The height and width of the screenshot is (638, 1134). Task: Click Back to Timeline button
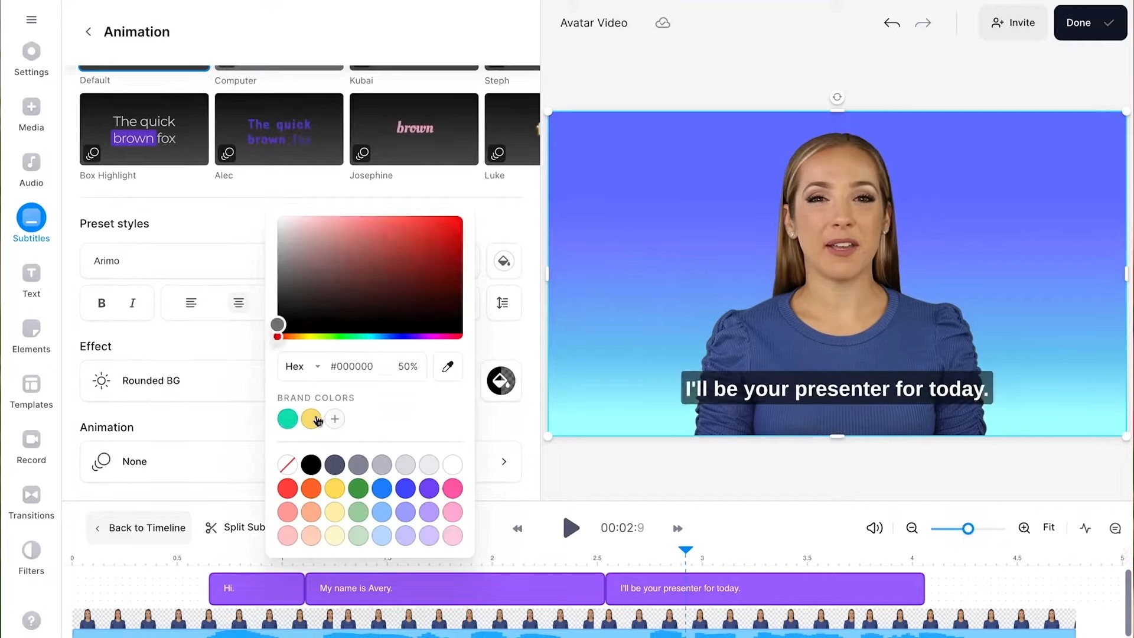point(140,528)
